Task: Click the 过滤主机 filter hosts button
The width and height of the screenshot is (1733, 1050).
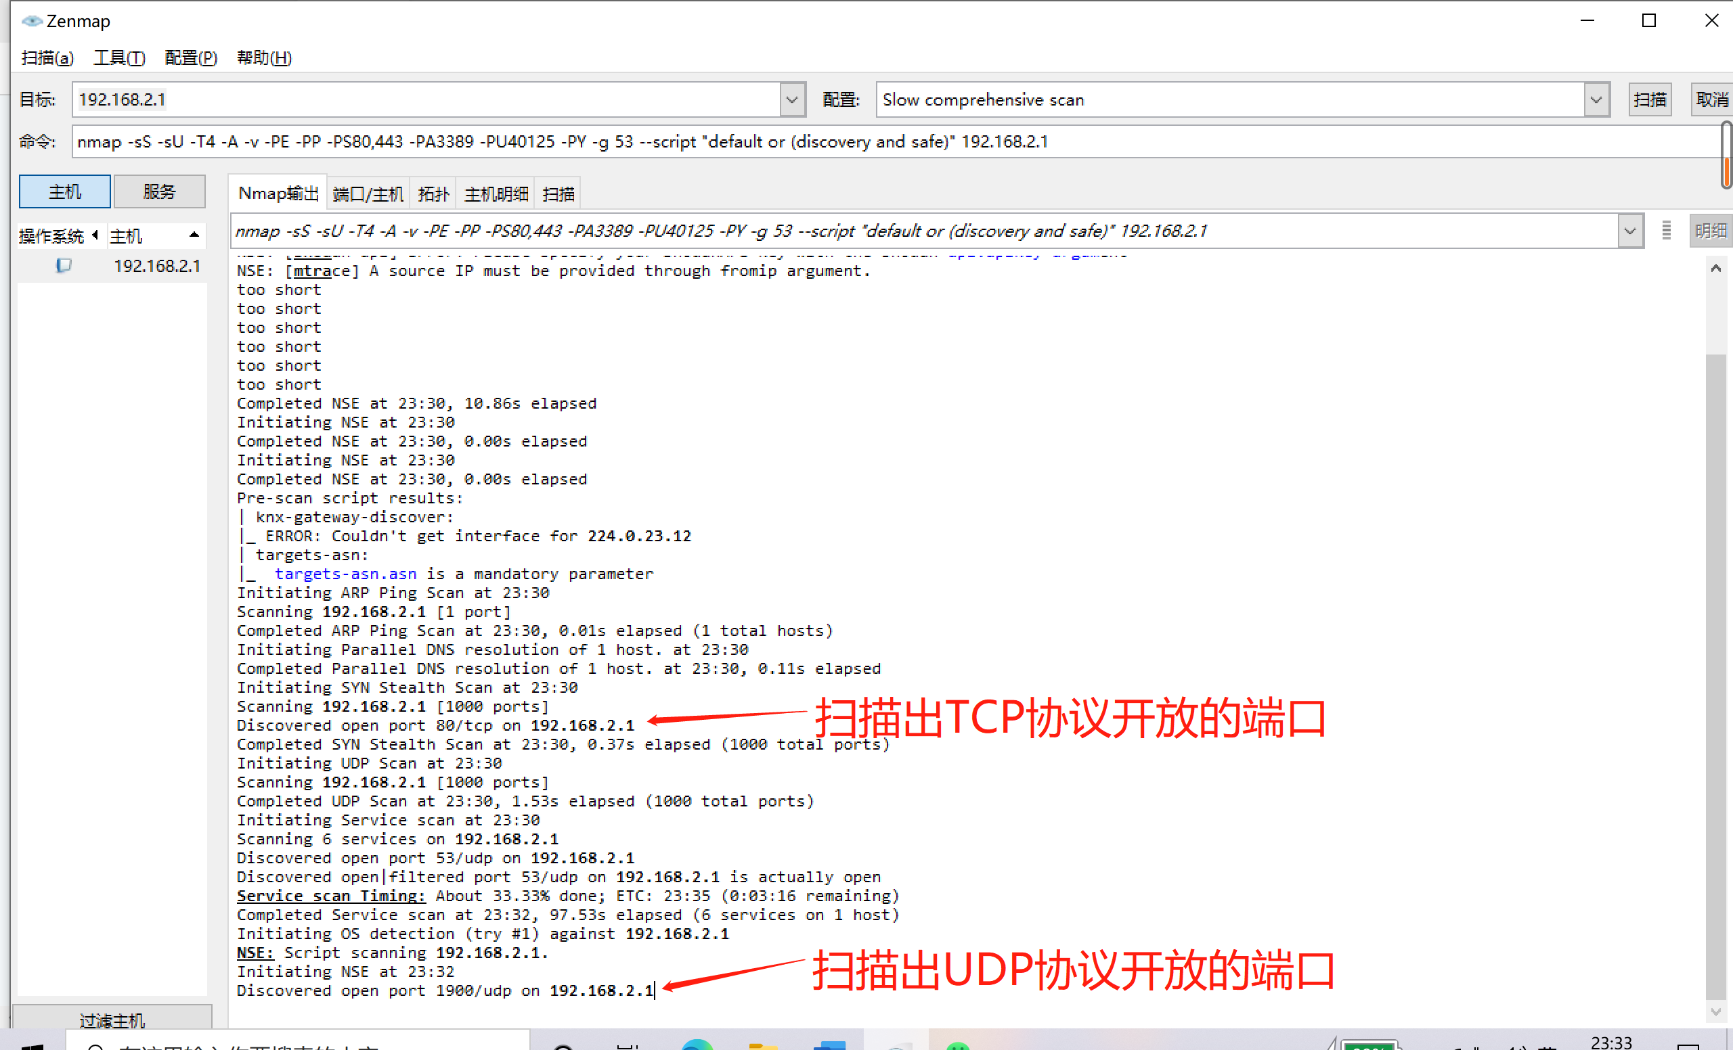Action: (x=112, y=1019)
